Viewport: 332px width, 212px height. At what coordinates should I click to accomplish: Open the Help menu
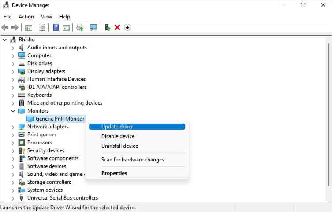[64, 17]
